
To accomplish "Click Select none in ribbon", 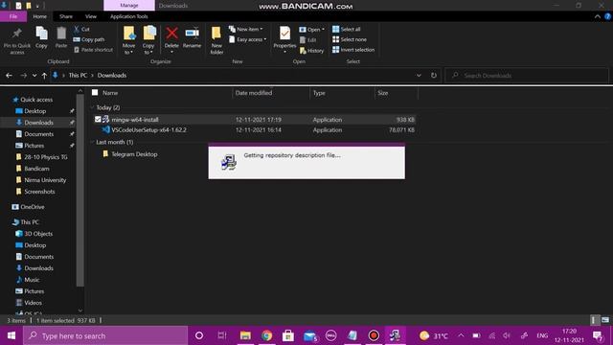I will (x=350, y=39).
